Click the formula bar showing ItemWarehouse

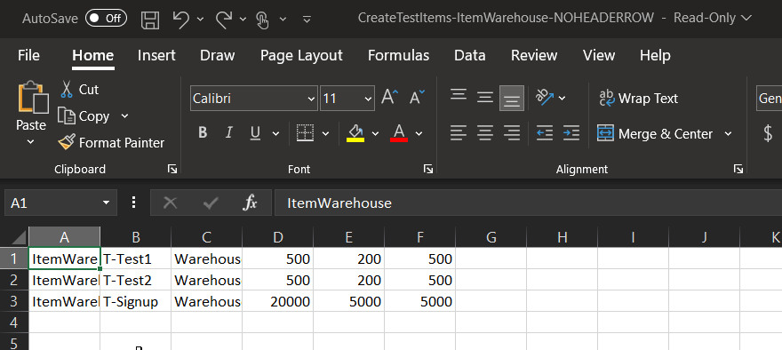click(528, 203)
